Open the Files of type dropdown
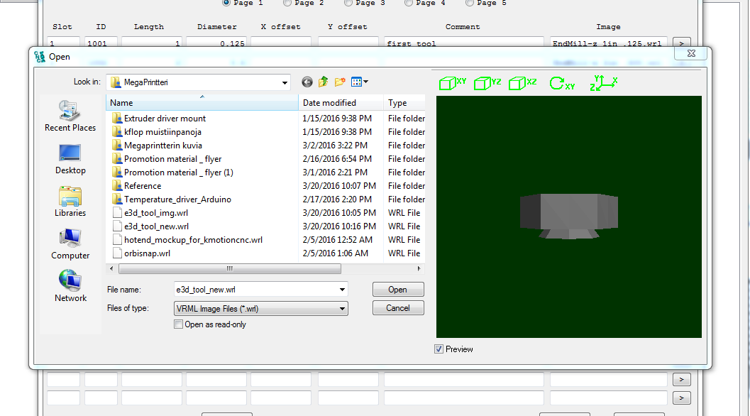This screenshot has height=416, width=750. tap(343, 309)
